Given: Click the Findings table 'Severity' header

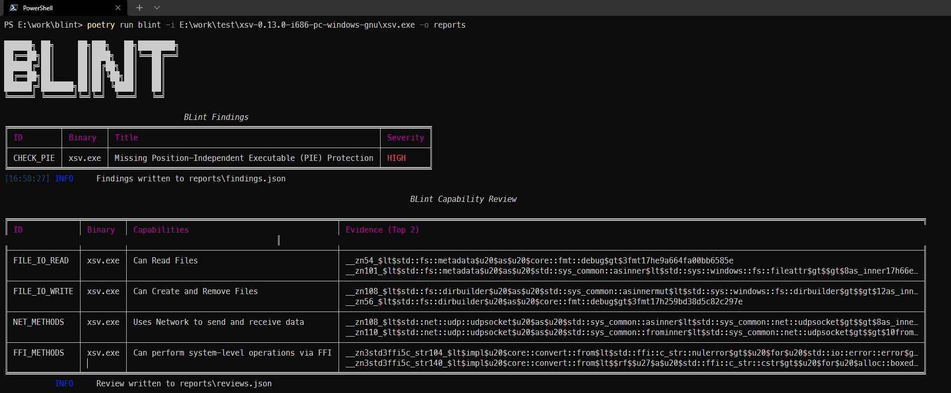Looking at the screenshot, I should point(405,138).
